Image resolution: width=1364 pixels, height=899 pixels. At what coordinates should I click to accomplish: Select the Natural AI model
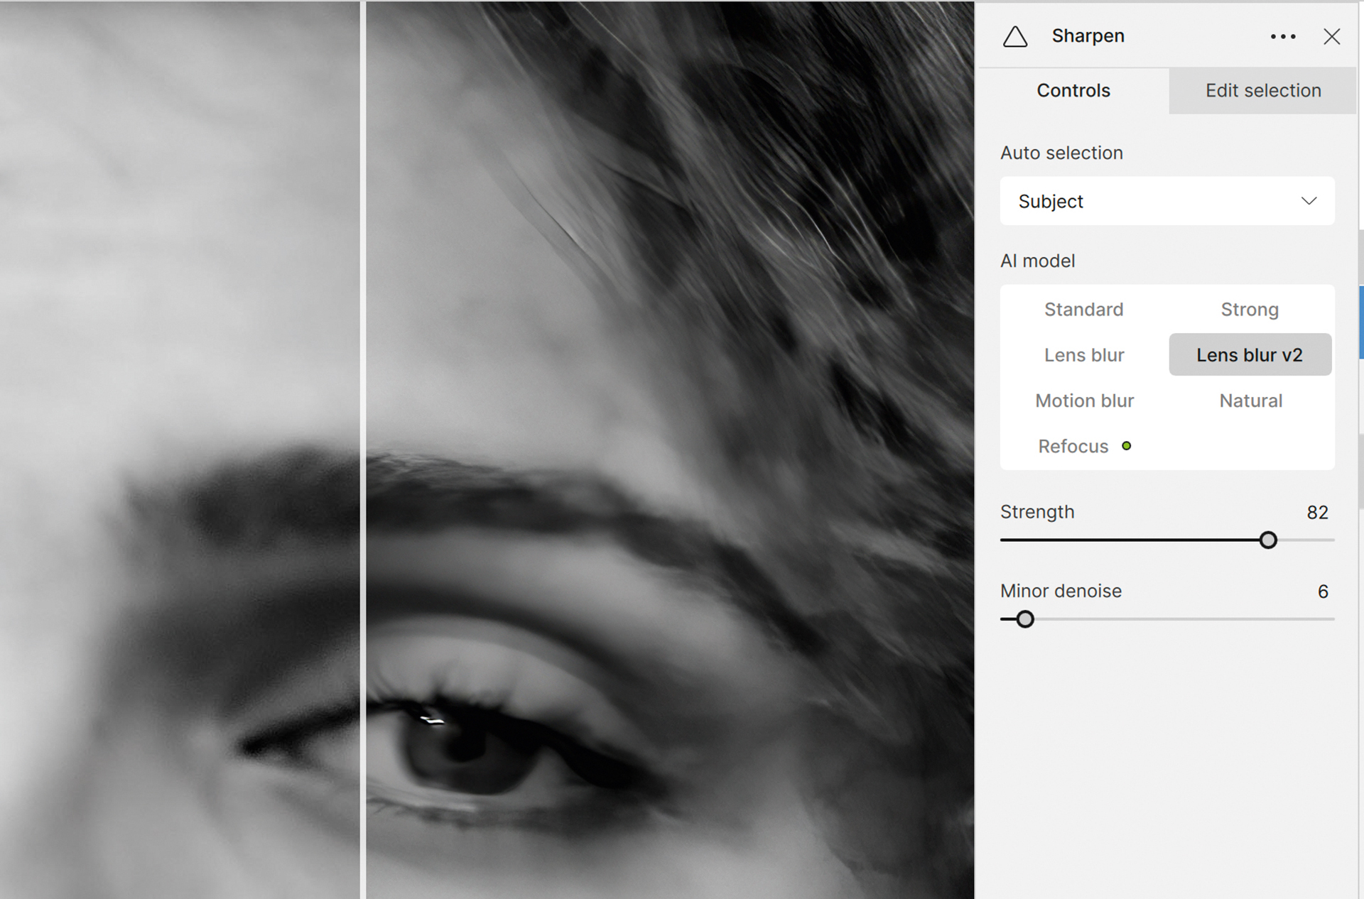pos(1250,401)
